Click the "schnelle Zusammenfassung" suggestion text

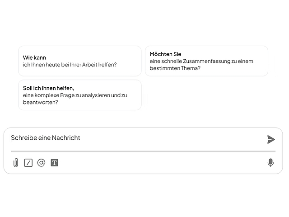pyautogui.click(x=190, y=61)
